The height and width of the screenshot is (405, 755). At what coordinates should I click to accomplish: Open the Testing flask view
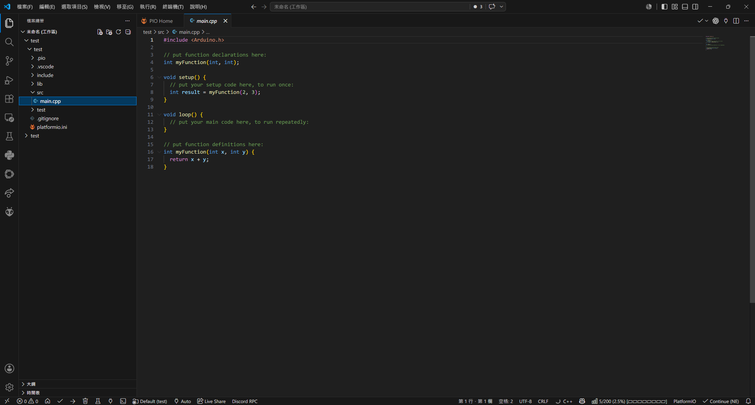(9, 136)
